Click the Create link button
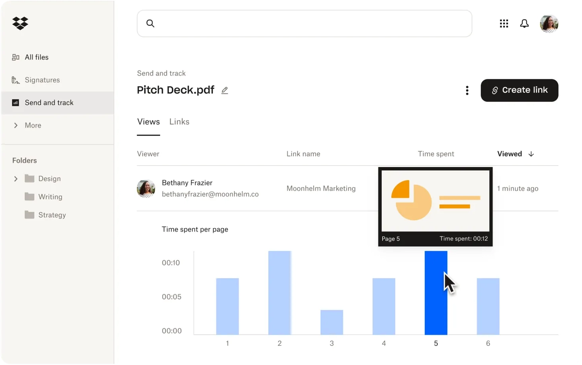The width and height of the screenshot is (582, 365). (x=519, y=90)
